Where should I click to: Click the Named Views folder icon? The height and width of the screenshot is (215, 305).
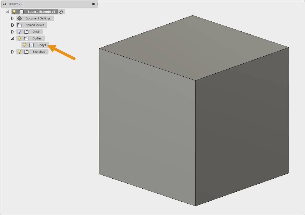point(19,25)
